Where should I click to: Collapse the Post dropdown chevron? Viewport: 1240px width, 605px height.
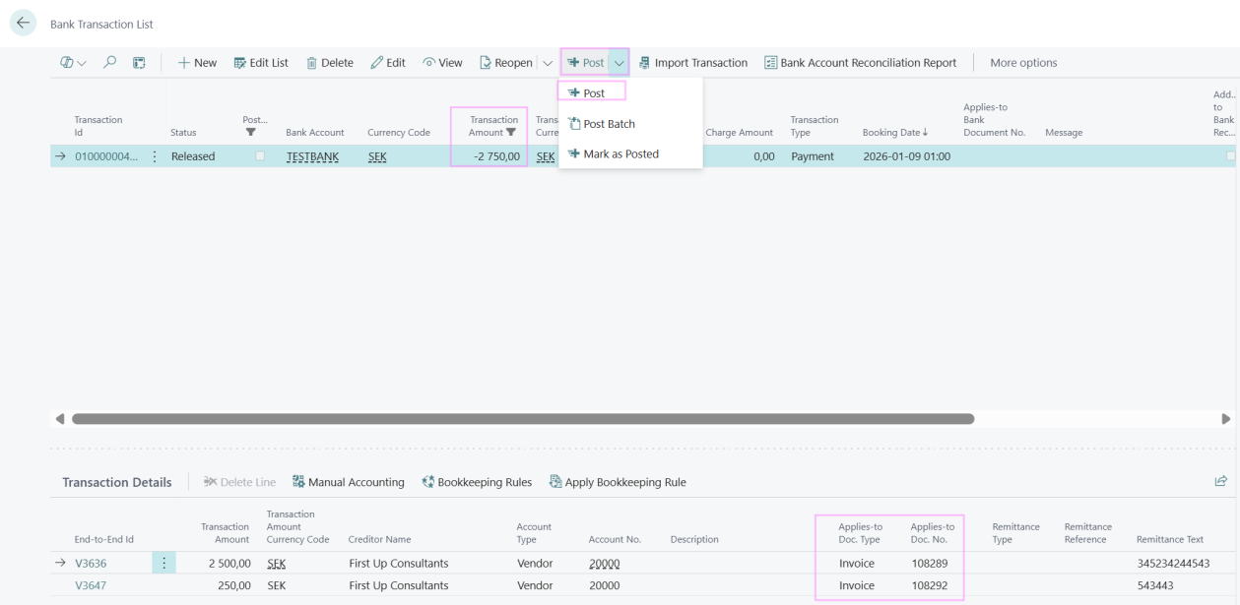click(620, 62)
